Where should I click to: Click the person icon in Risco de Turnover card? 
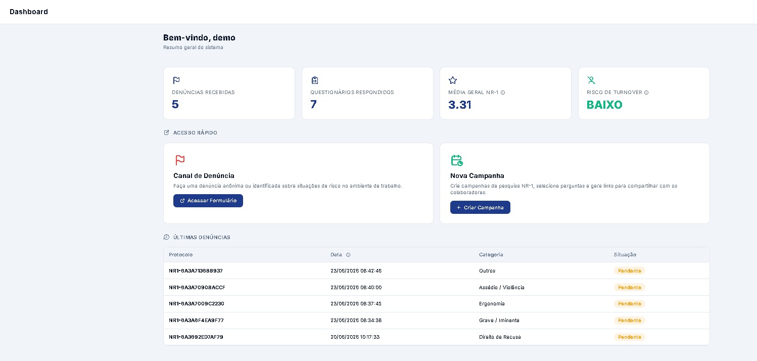pos(591,80)
